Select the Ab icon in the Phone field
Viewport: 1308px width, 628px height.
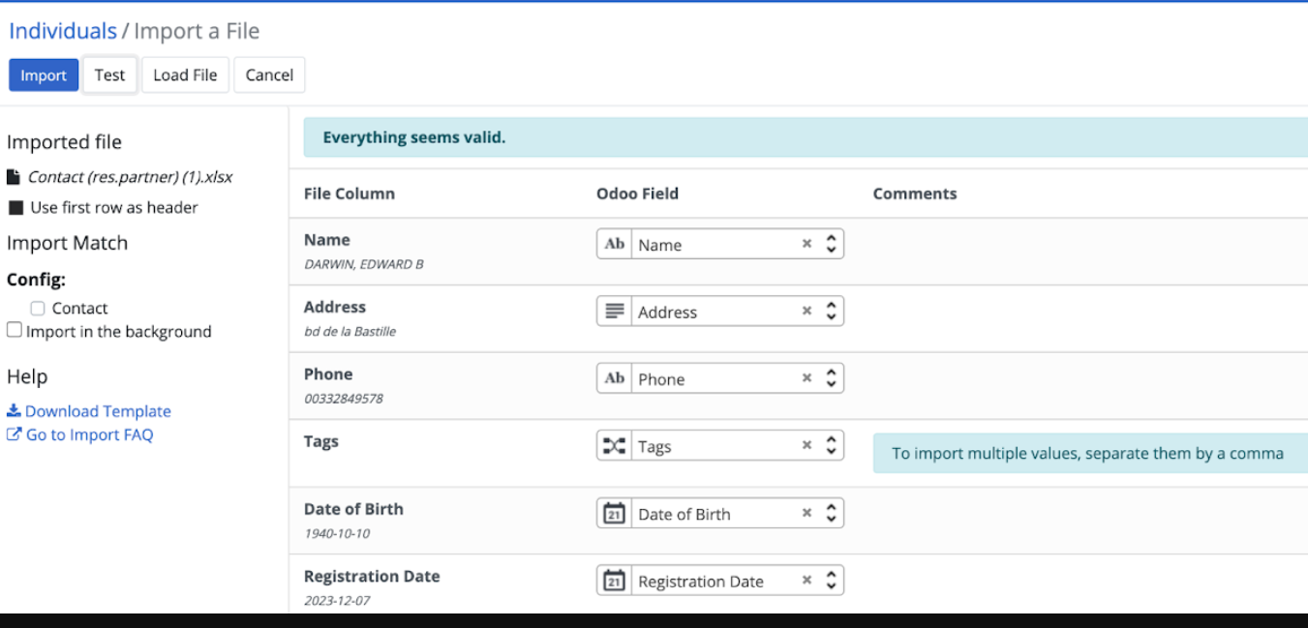[614, 377]
